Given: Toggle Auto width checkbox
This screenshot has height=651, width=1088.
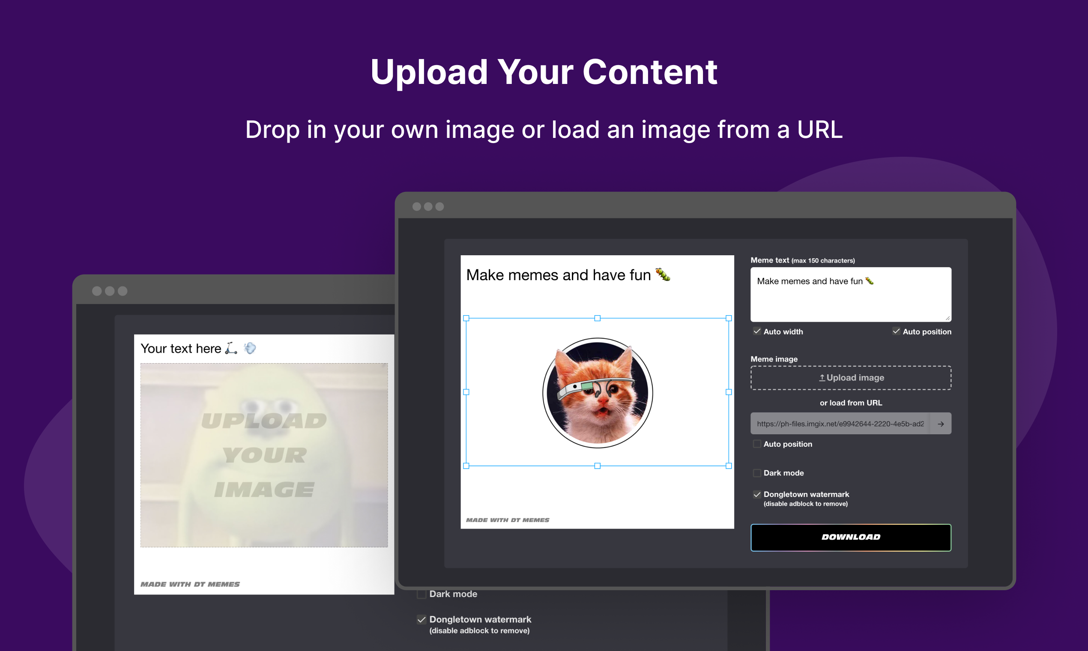Looking at the screenshot, I should coord(757,331).
